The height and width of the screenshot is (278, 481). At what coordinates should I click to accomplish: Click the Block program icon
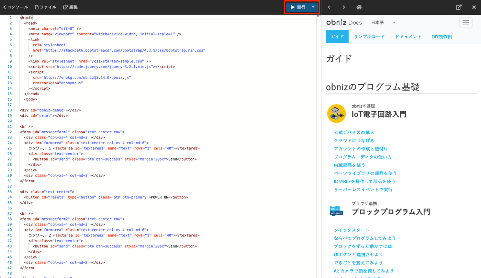[x=336, y=211]
